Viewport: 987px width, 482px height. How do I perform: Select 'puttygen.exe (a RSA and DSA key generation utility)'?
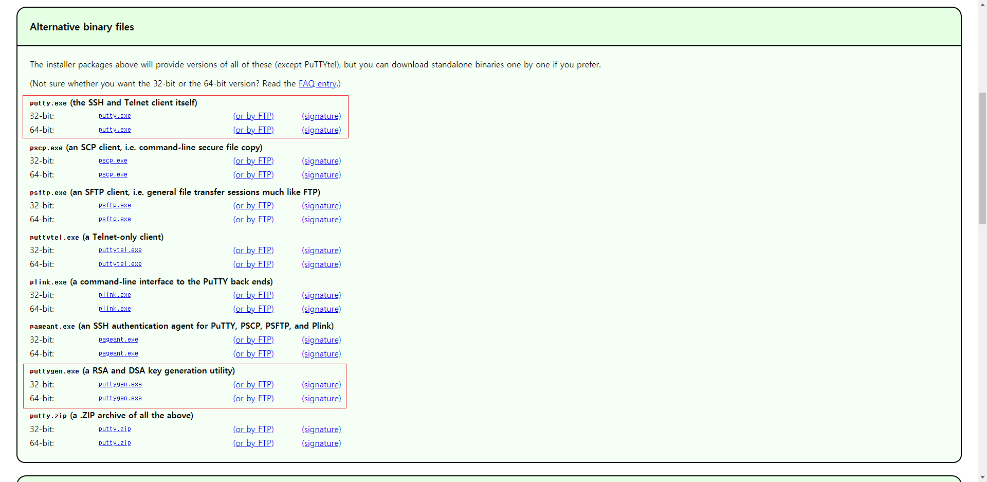[x=132, y=370]
